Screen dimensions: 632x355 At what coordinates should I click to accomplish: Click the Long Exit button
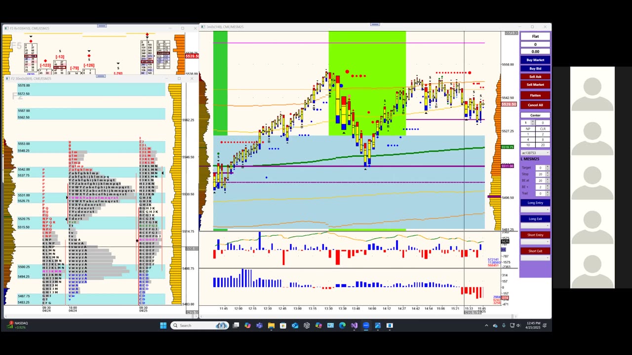[535, 219]
